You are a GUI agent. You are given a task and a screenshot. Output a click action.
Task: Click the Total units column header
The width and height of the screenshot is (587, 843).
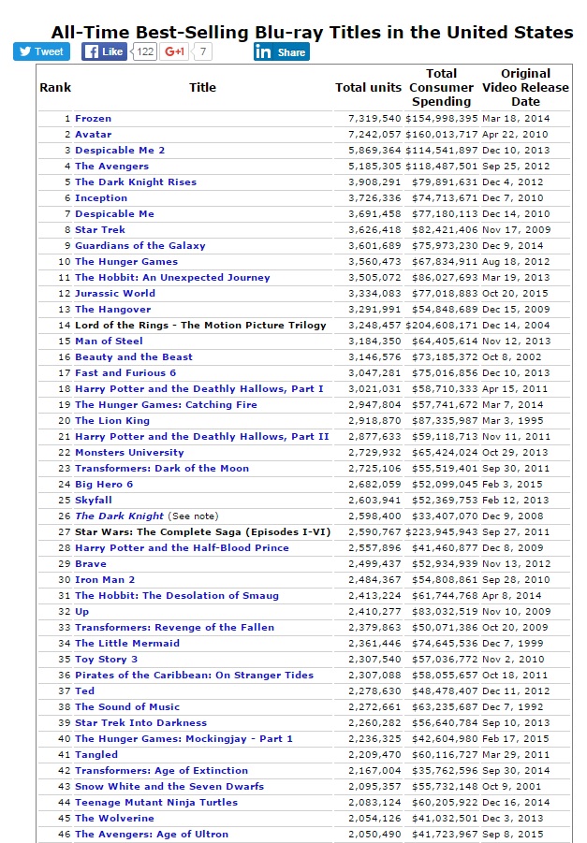click(x=369, y=88)
